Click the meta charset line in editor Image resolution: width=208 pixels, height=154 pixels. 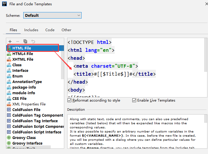coord(106,66)
